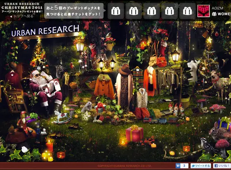
Task: Click the Hatena bookmark B! button
Action: click(x=178, y=166)
